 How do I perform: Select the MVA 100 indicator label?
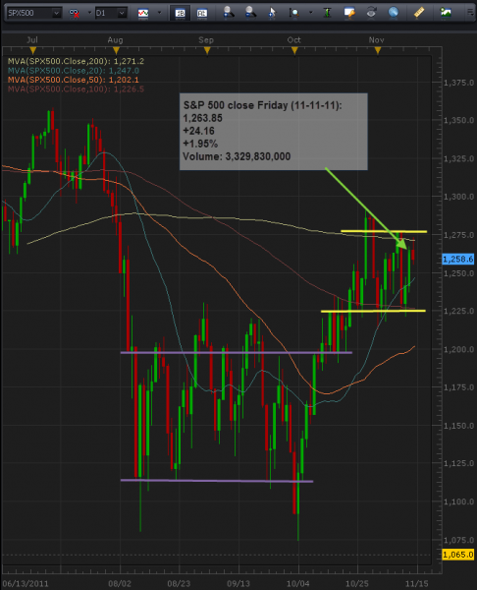[x=76, y=89]
